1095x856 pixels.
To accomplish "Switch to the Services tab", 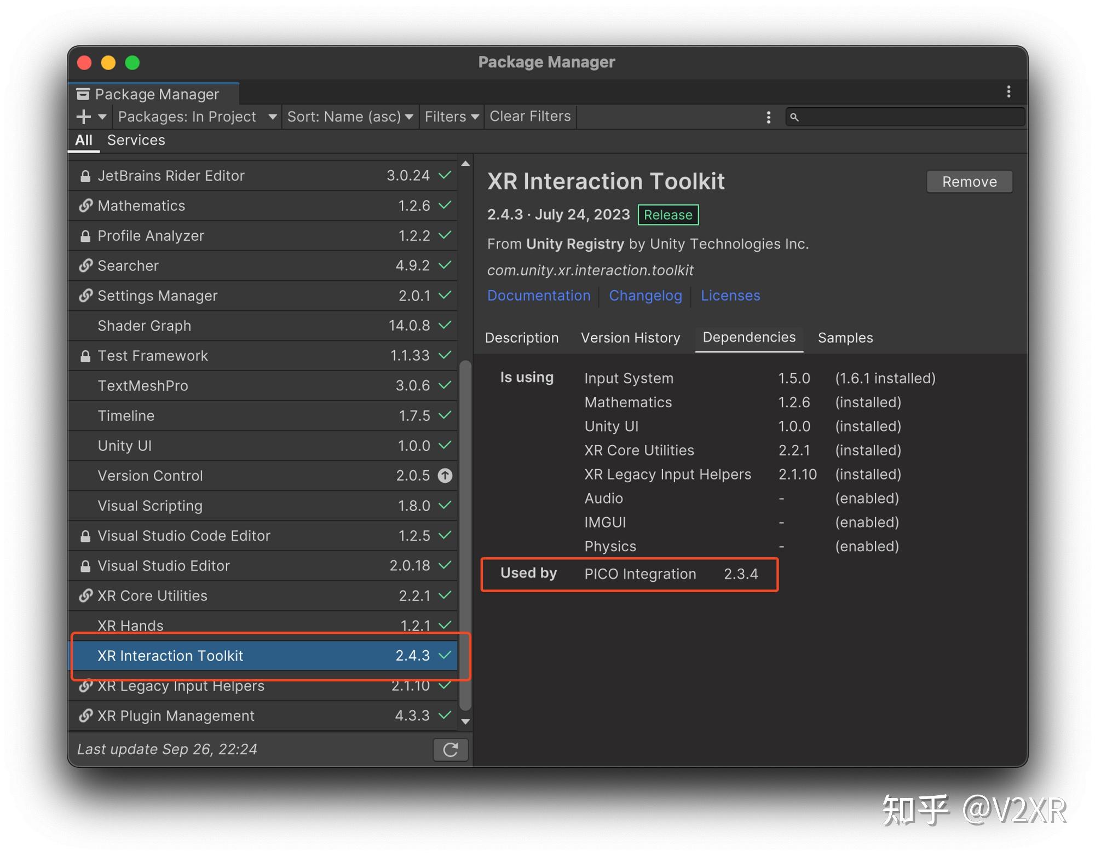I will [136, 141].
